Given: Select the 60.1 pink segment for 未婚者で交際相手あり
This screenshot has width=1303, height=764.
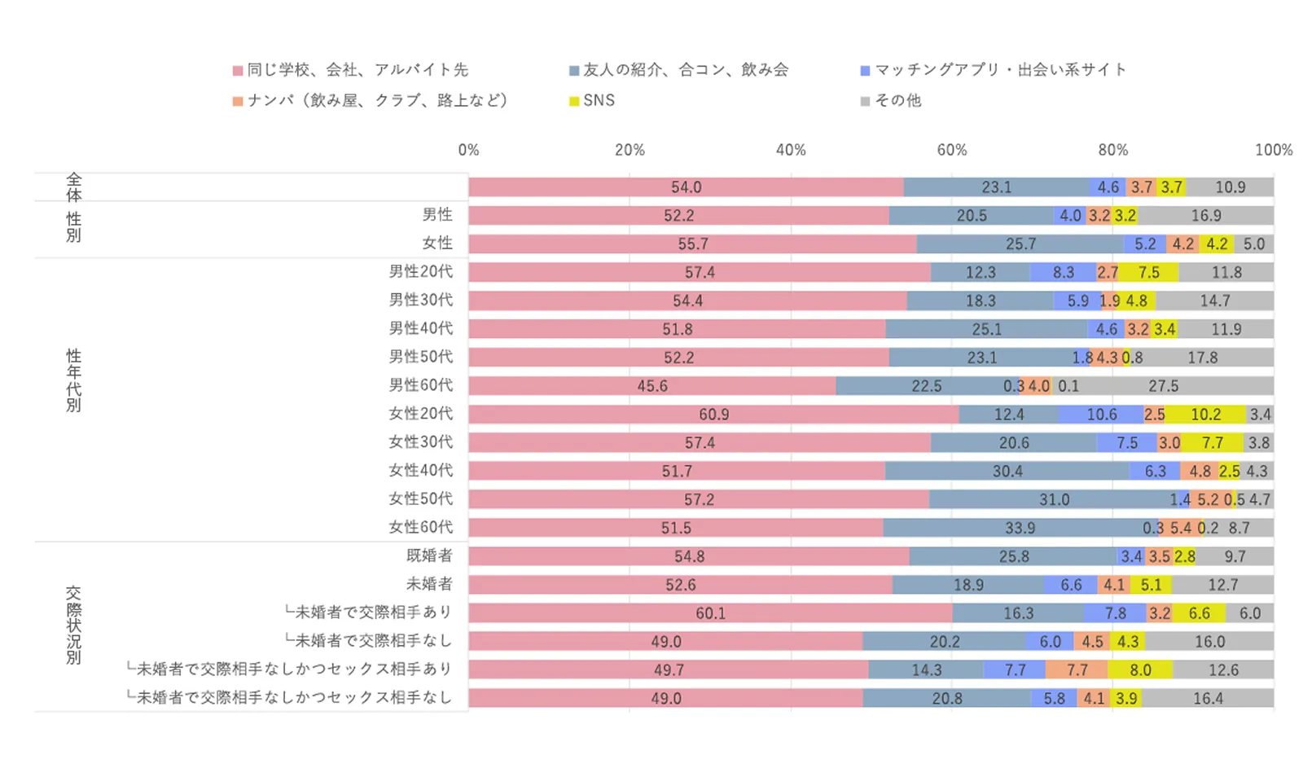Looking at the screenshot, I should coord(710,613).
